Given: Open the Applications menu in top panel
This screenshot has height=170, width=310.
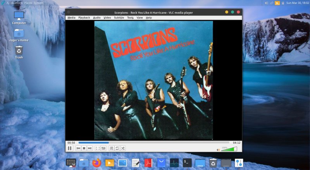Looking at the screenshot, I should click(x=14, y=3).
